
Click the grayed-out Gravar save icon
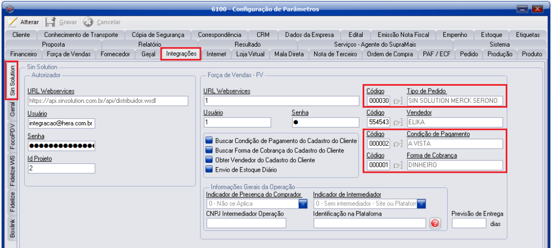click(50, 22)
